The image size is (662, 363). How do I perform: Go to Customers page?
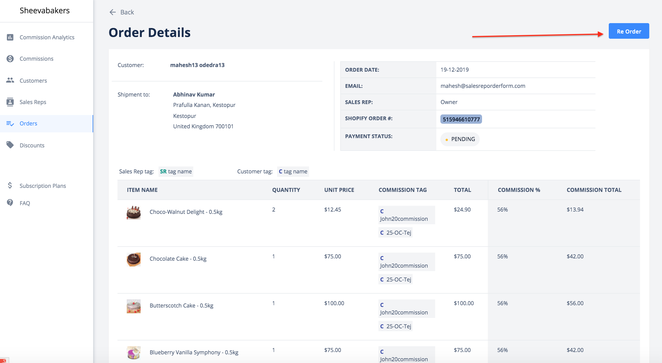click(x=33, y=81)
